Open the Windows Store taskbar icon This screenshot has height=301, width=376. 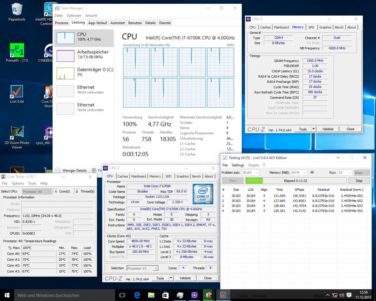[166, 295]
